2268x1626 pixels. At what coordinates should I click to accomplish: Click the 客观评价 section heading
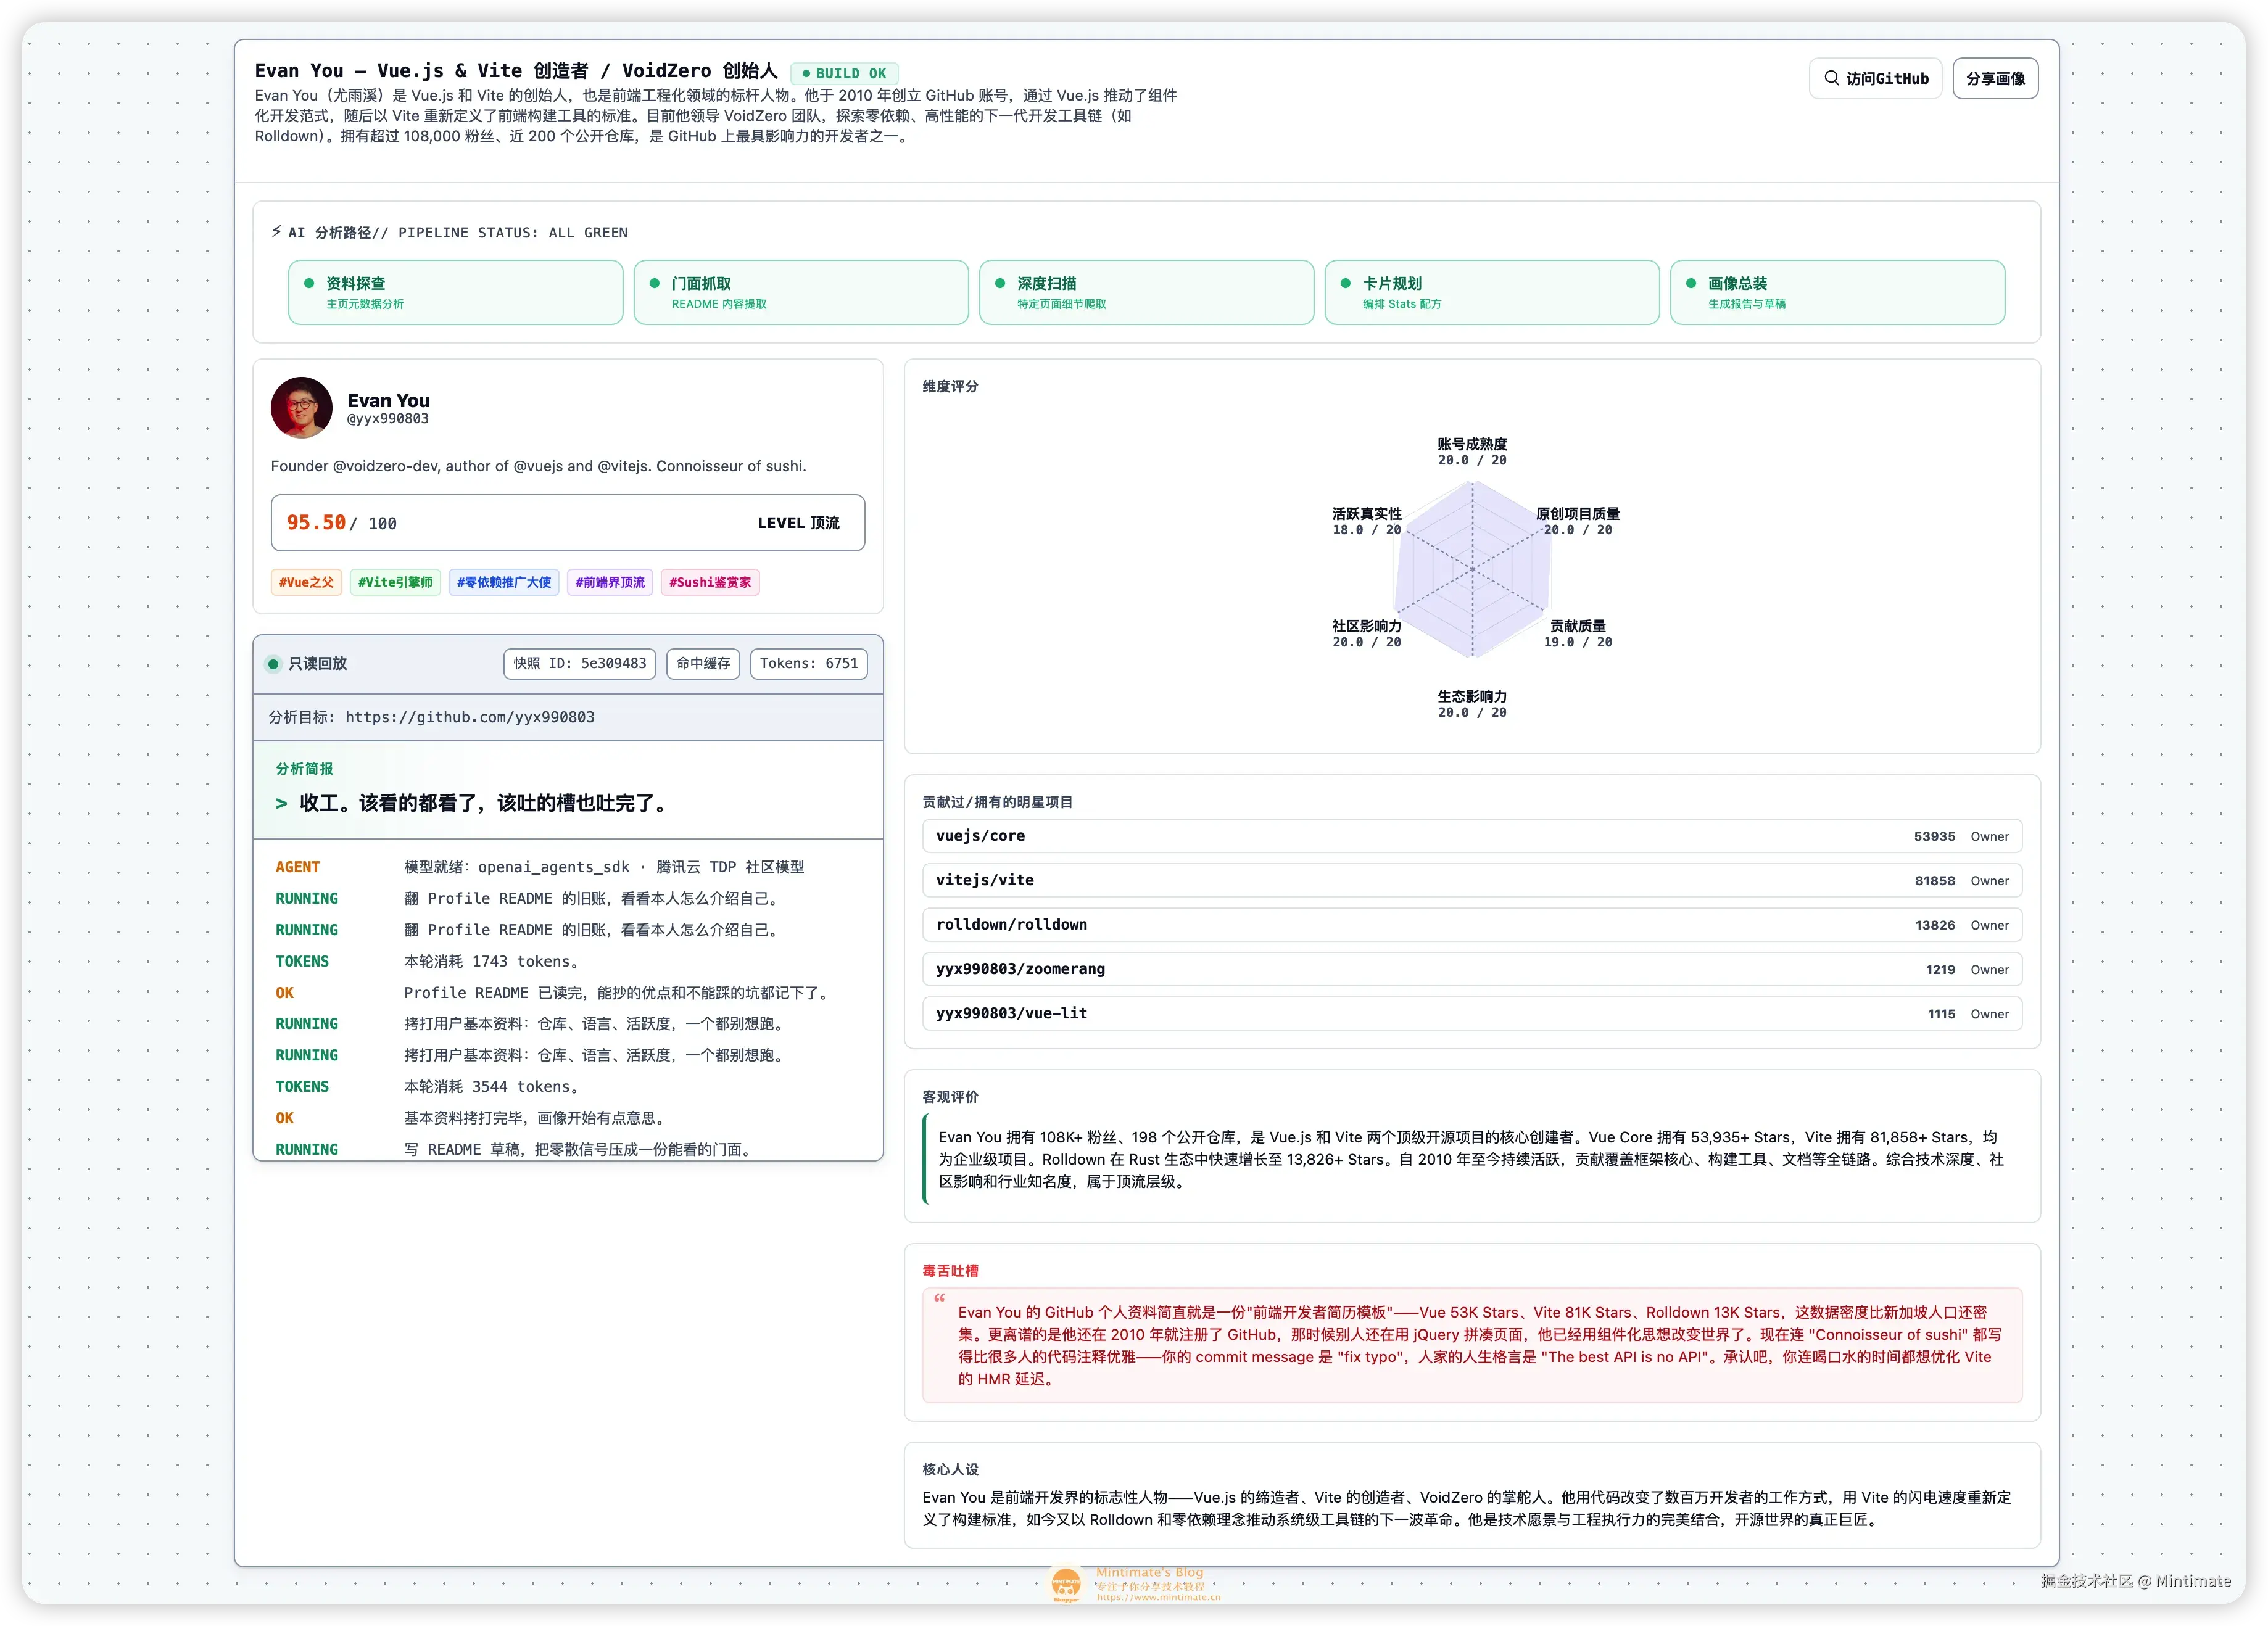(x=950, y=1096)
